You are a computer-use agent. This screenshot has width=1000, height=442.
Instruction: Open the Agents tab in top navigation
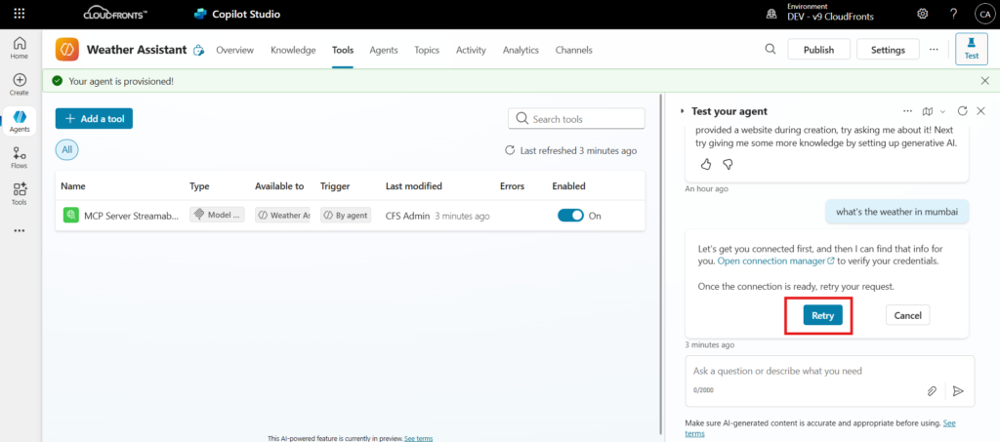[x=384, y=50]
